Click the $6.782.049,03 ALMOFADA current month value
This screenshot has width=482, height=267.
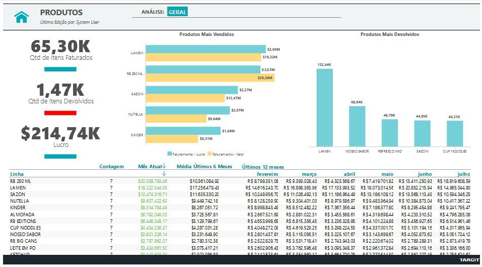[x=154, y=214]
